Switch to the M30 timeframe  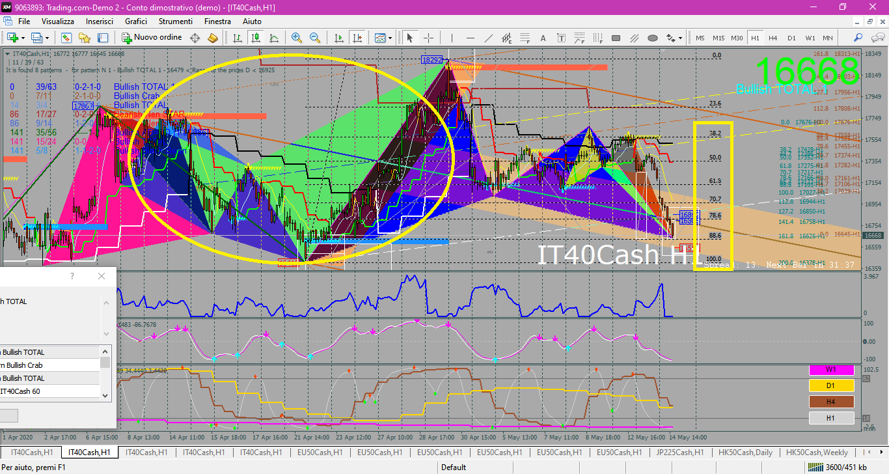click(x=737, y=38)
